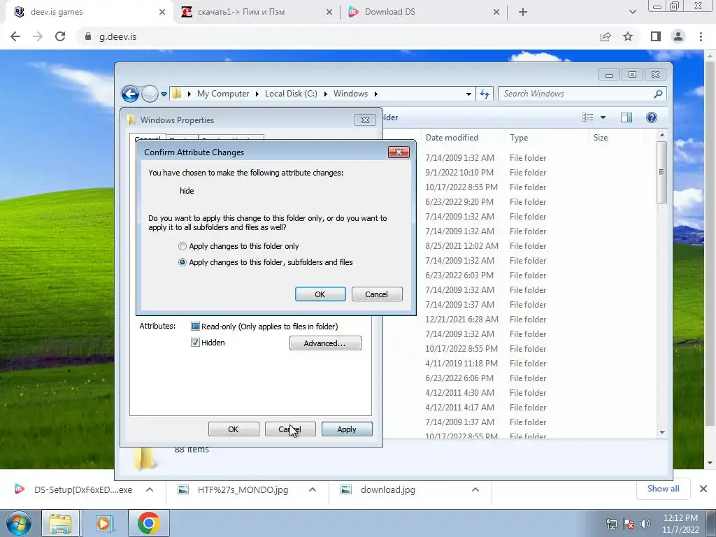Click the Explorer refresh icon
Screen dimensions: 716x537
485,94
